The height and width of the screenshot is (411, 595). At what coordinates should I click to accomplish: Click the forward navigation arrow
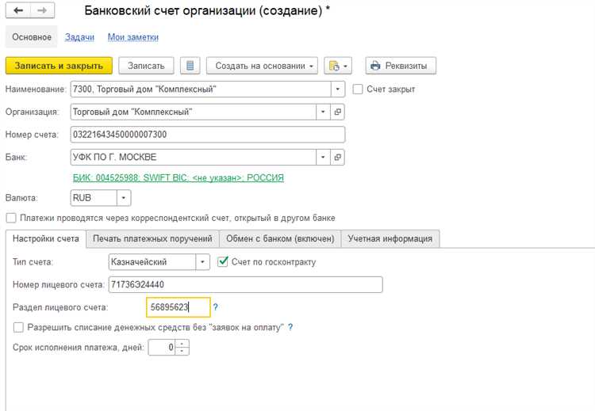click(x=41, y=11)
